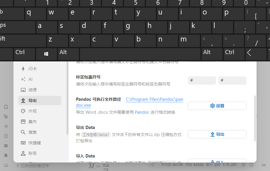Select the 导出 export settings tab
270x171 pixels.
point(40,100)
